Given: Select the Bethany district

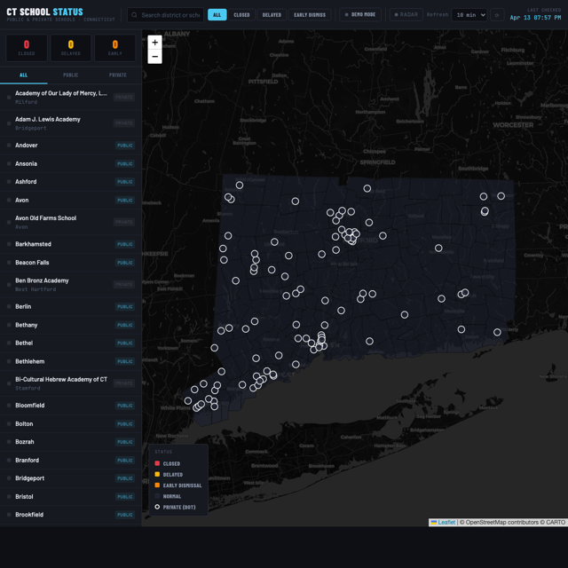Looking at the screenshot, I should tap(71, 325).
